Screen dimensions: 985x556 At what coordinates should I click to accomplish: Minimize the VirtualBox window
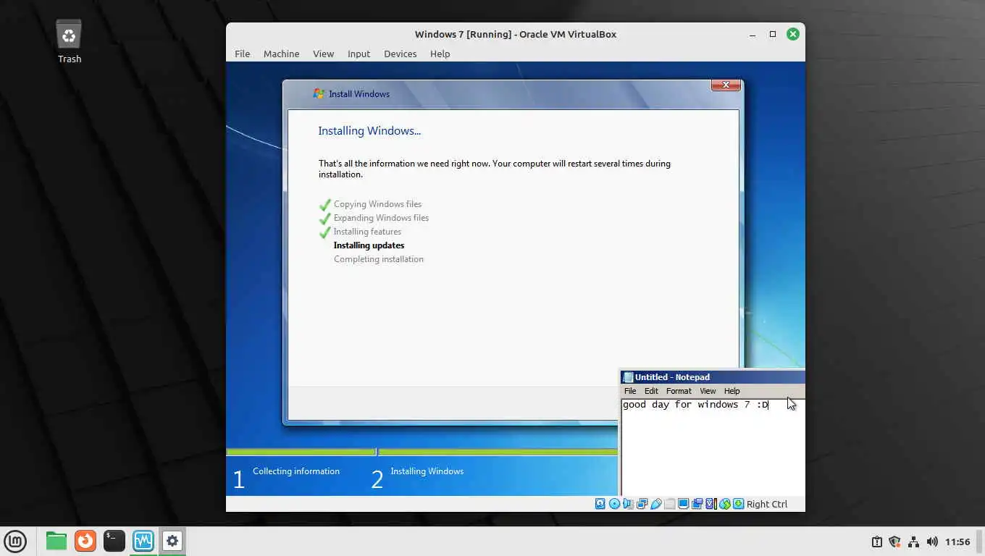753,34
